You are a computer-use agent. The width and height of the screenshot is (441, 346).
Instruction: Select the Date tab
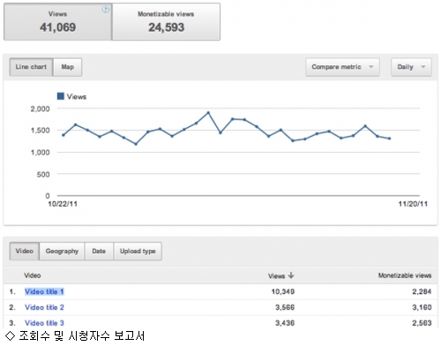click(99, 252)
